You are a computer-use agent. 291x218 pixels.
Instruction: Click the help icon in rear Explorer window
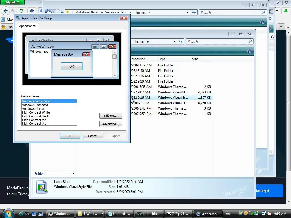[x=262, y=22]
